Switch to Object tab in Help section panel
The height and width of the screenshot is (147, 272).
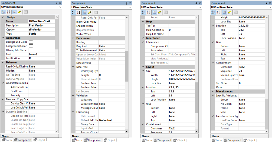(179, 140)
